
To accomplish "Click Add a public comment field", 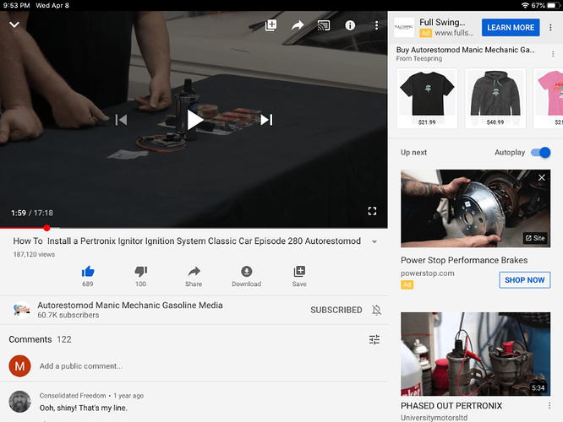I will coord(81,366).
